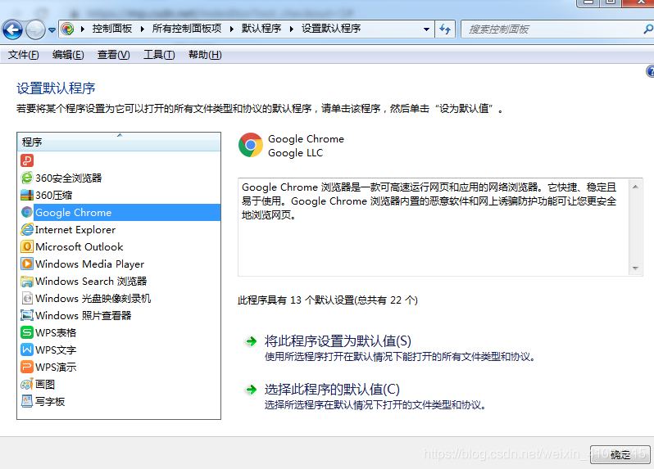Select WPS文字 text in program list

pyautogui.click(x=56, y=349)
